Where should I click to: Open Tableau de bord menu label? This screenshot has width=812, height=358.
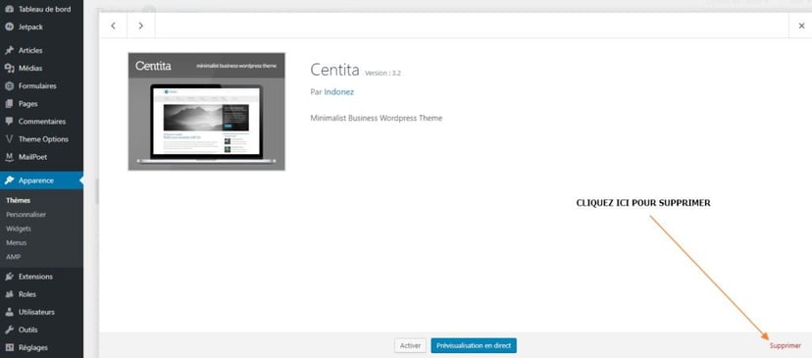point(44,9)
